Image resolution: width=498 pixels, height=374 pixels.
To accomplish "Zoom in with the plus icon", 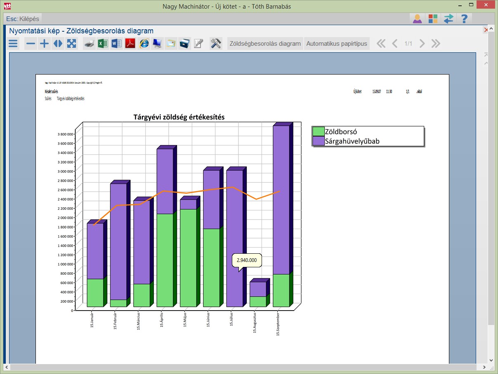I will pyautogui.click(x=44, y=44).
